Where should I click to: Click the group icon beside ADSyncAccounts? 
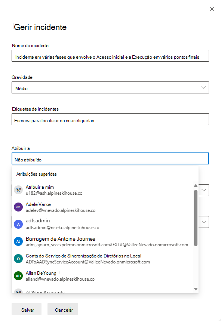tap(18, 292)
